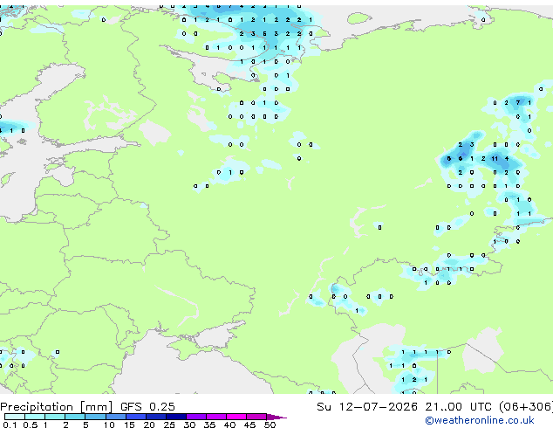The width and height of the screenshot is (553, 428).
Task: Click the "11" precipitation value on the map
Action: coord(495,159)
